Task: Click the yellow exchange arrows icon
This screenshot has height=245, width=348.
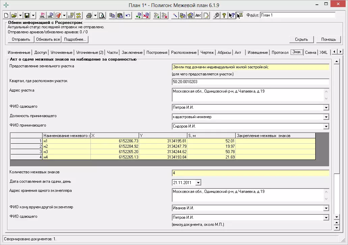Action: [x=79, y=15]
